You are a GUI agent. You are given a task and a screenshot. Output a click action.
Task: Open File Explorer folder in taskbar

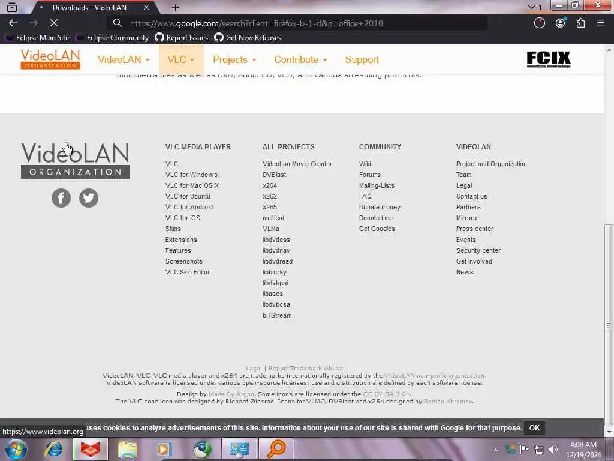128,449
